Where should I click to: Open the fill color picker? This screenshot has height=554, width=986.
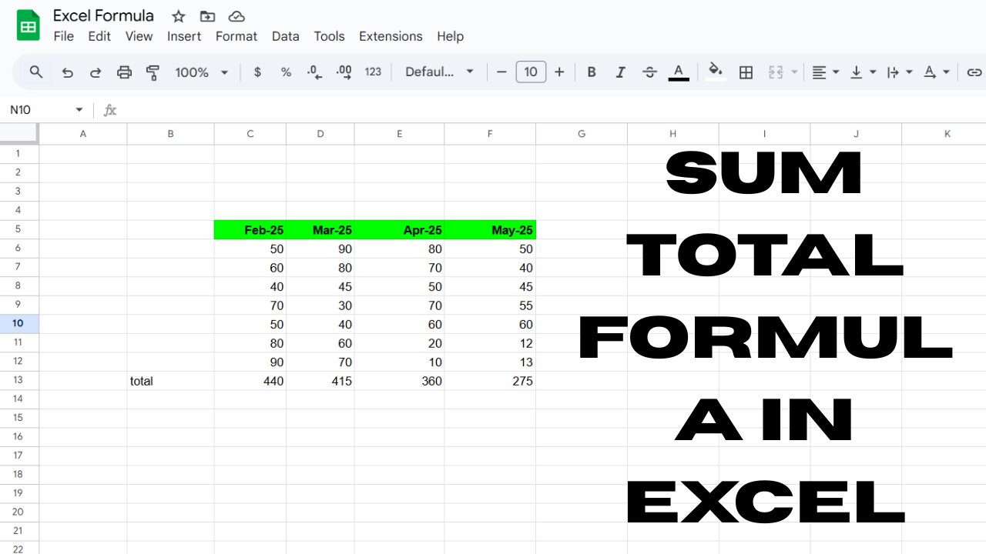[x=716, y=72]
